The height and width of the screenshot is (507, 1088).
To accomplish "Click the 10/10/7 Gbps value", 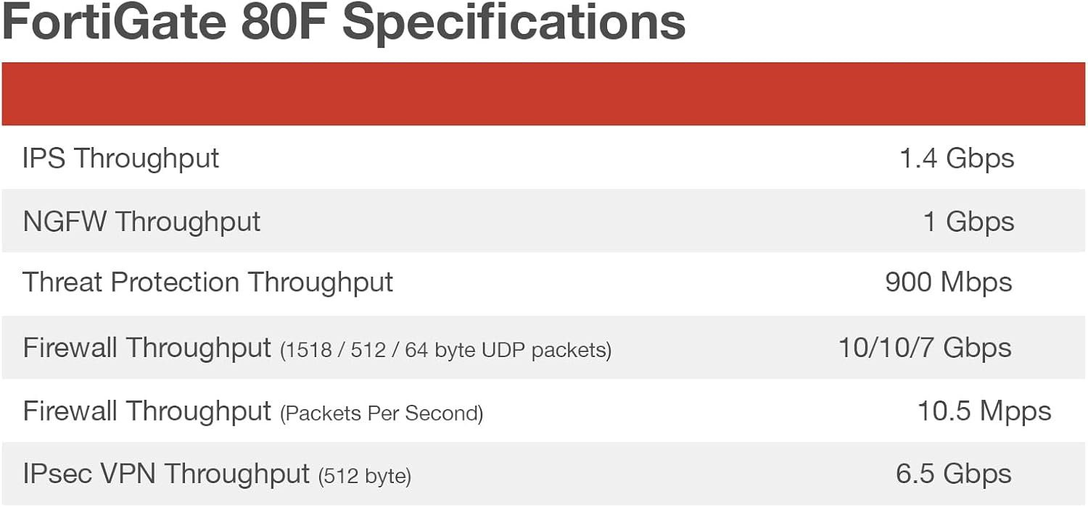I will [x=925, y=348].
